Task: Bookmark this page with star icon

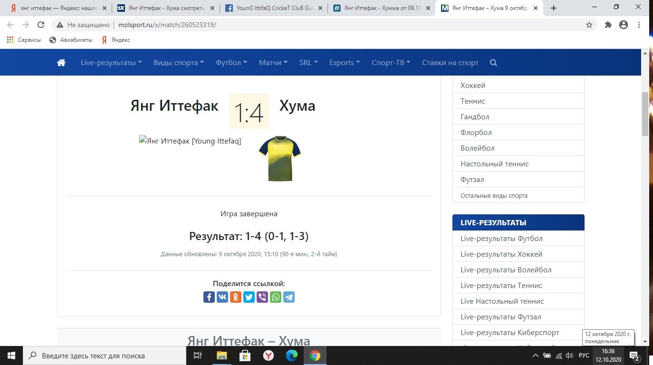Action: coord(589,25)
